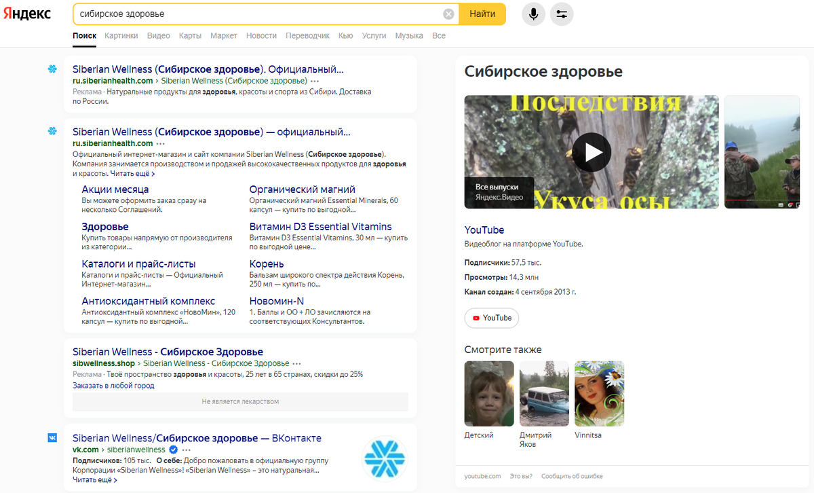
Task: Open the '— официальный...' site result title
Action: [212, 131]
